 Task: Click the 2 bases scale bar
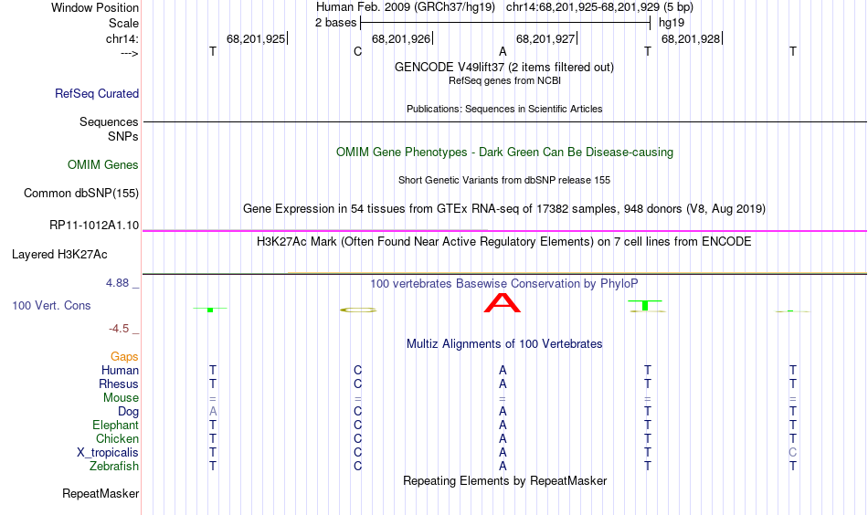[x=505, y=23]
